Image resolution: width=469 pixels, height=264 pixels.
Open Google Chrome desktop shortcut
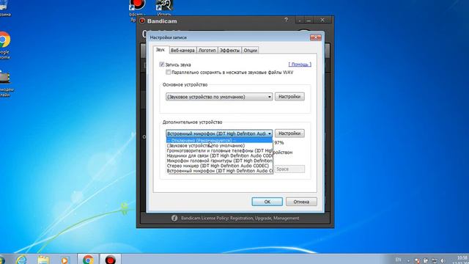tap(4, 45)
